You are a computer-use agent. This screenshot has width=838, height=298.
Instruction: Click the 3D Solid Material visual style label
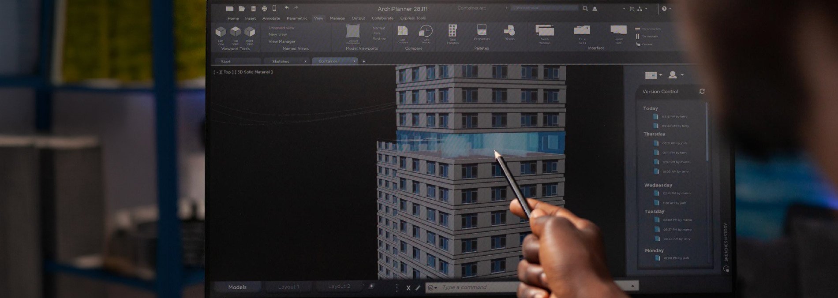tap(254, 72)
